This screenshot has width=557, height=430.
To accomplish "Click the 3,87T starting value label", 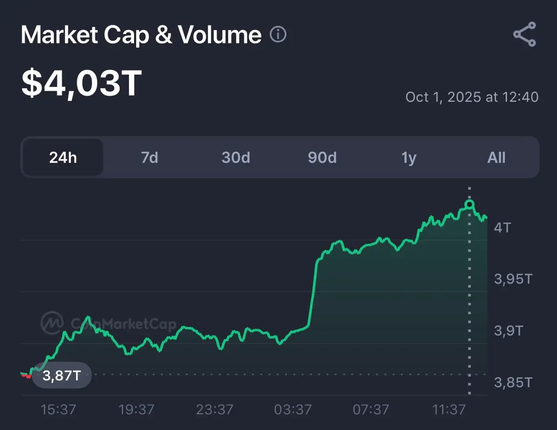I will 62,375.
